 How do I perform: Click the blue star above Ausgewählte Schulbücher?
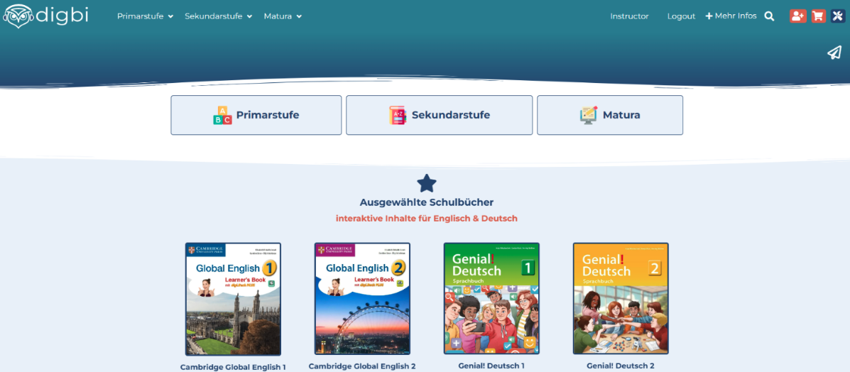[x=427, y=184]
